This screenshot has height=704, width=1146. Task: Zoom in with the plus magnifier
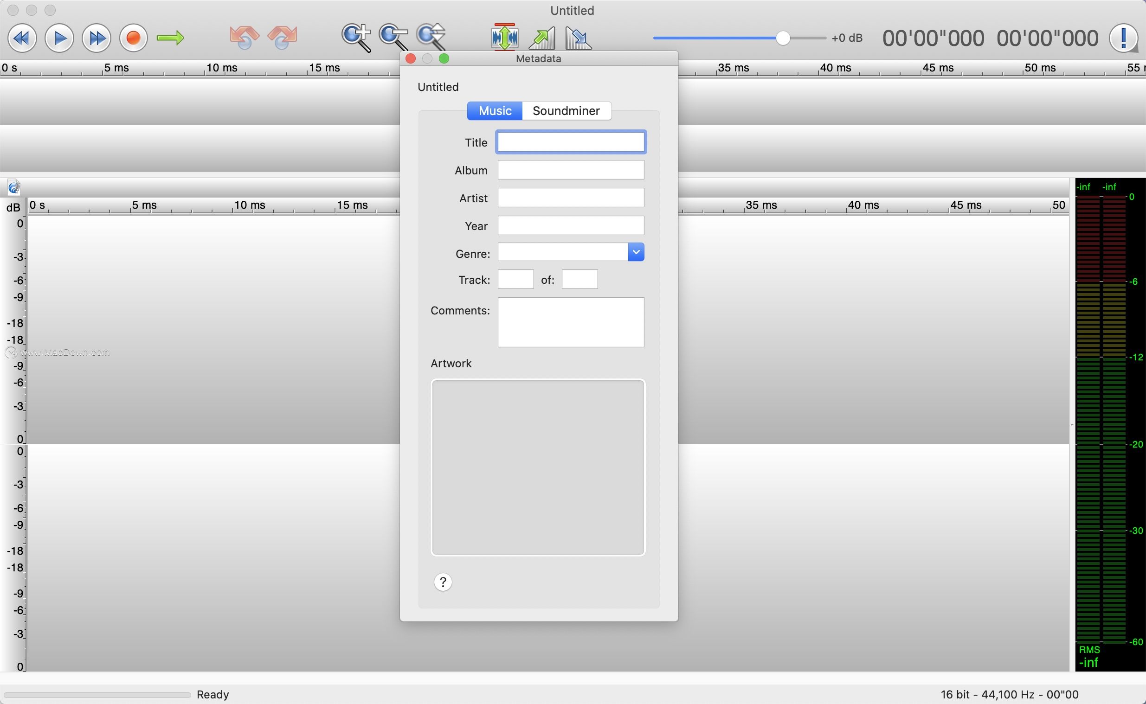coord(357,37)
